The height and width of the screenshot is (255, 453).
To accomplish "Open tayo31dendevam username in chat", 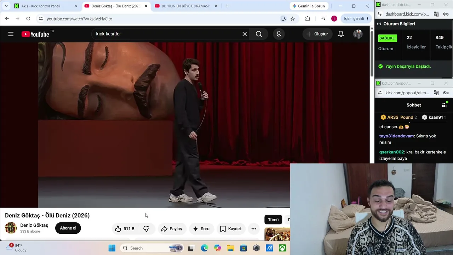I will (397, 136).
